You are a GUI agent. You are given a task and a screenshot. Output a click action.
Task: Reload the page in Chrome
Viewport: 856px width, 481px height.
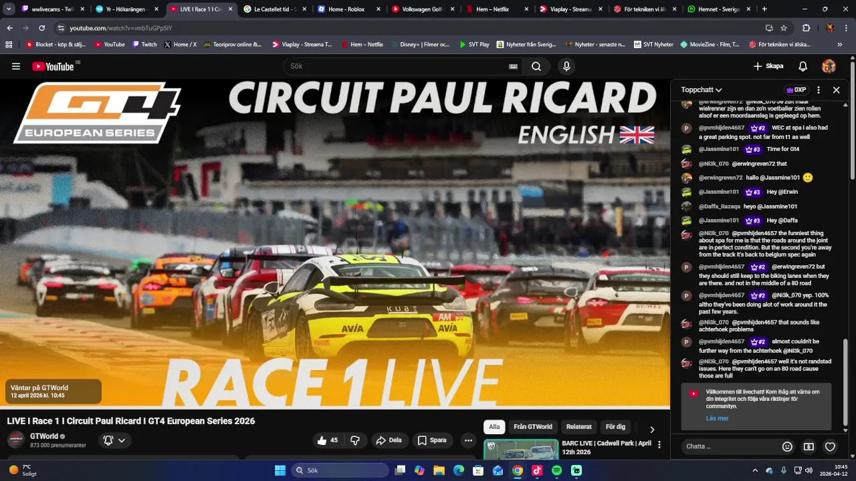41,28
